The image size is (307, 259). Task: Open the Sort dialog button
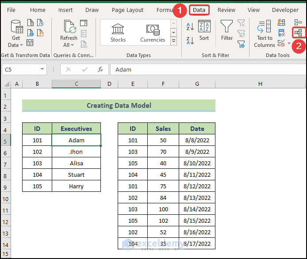(x=204, y=30)
